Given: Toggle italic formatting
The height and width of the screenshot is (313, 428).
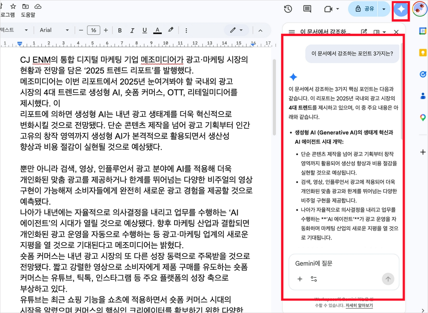Looking at the screenshot, I should (132, 30).
